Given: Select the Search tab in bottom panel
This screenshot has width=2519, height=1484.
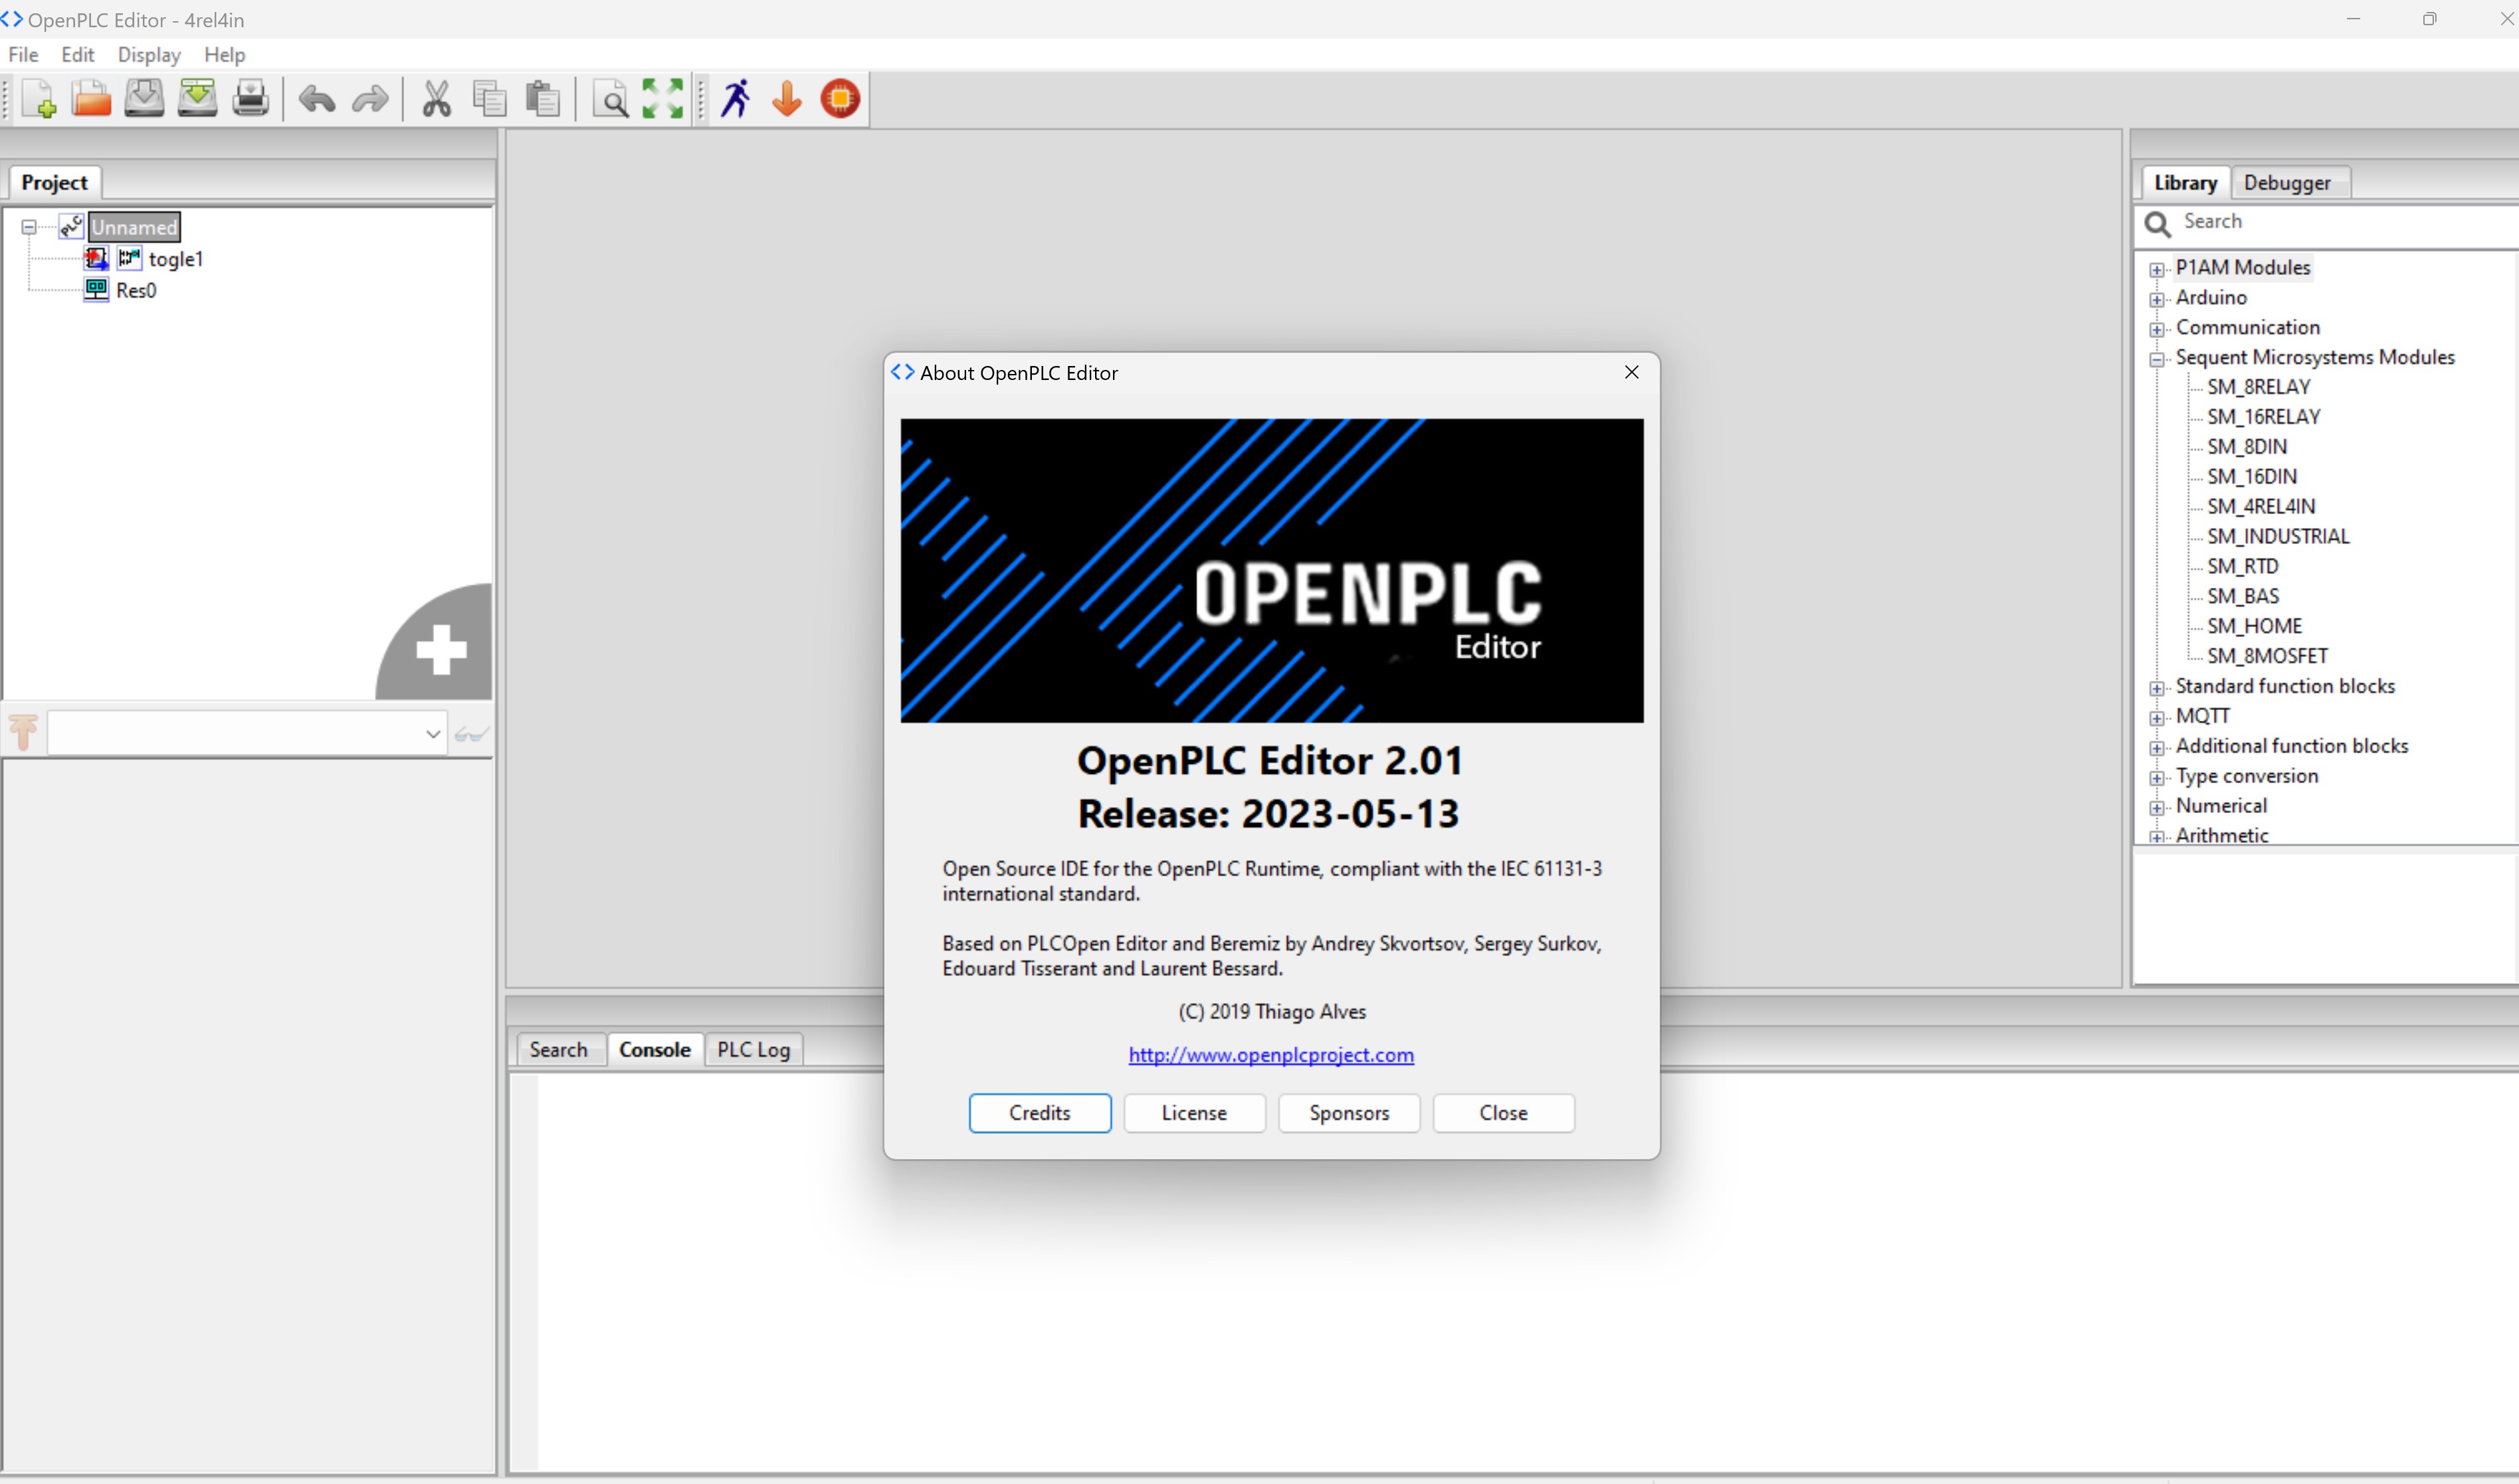Looking at the screenshot, I should tap(559, 1049).
